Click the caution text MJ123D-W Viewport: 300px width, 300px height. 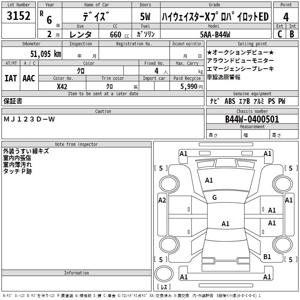click(x=29, y=119)
